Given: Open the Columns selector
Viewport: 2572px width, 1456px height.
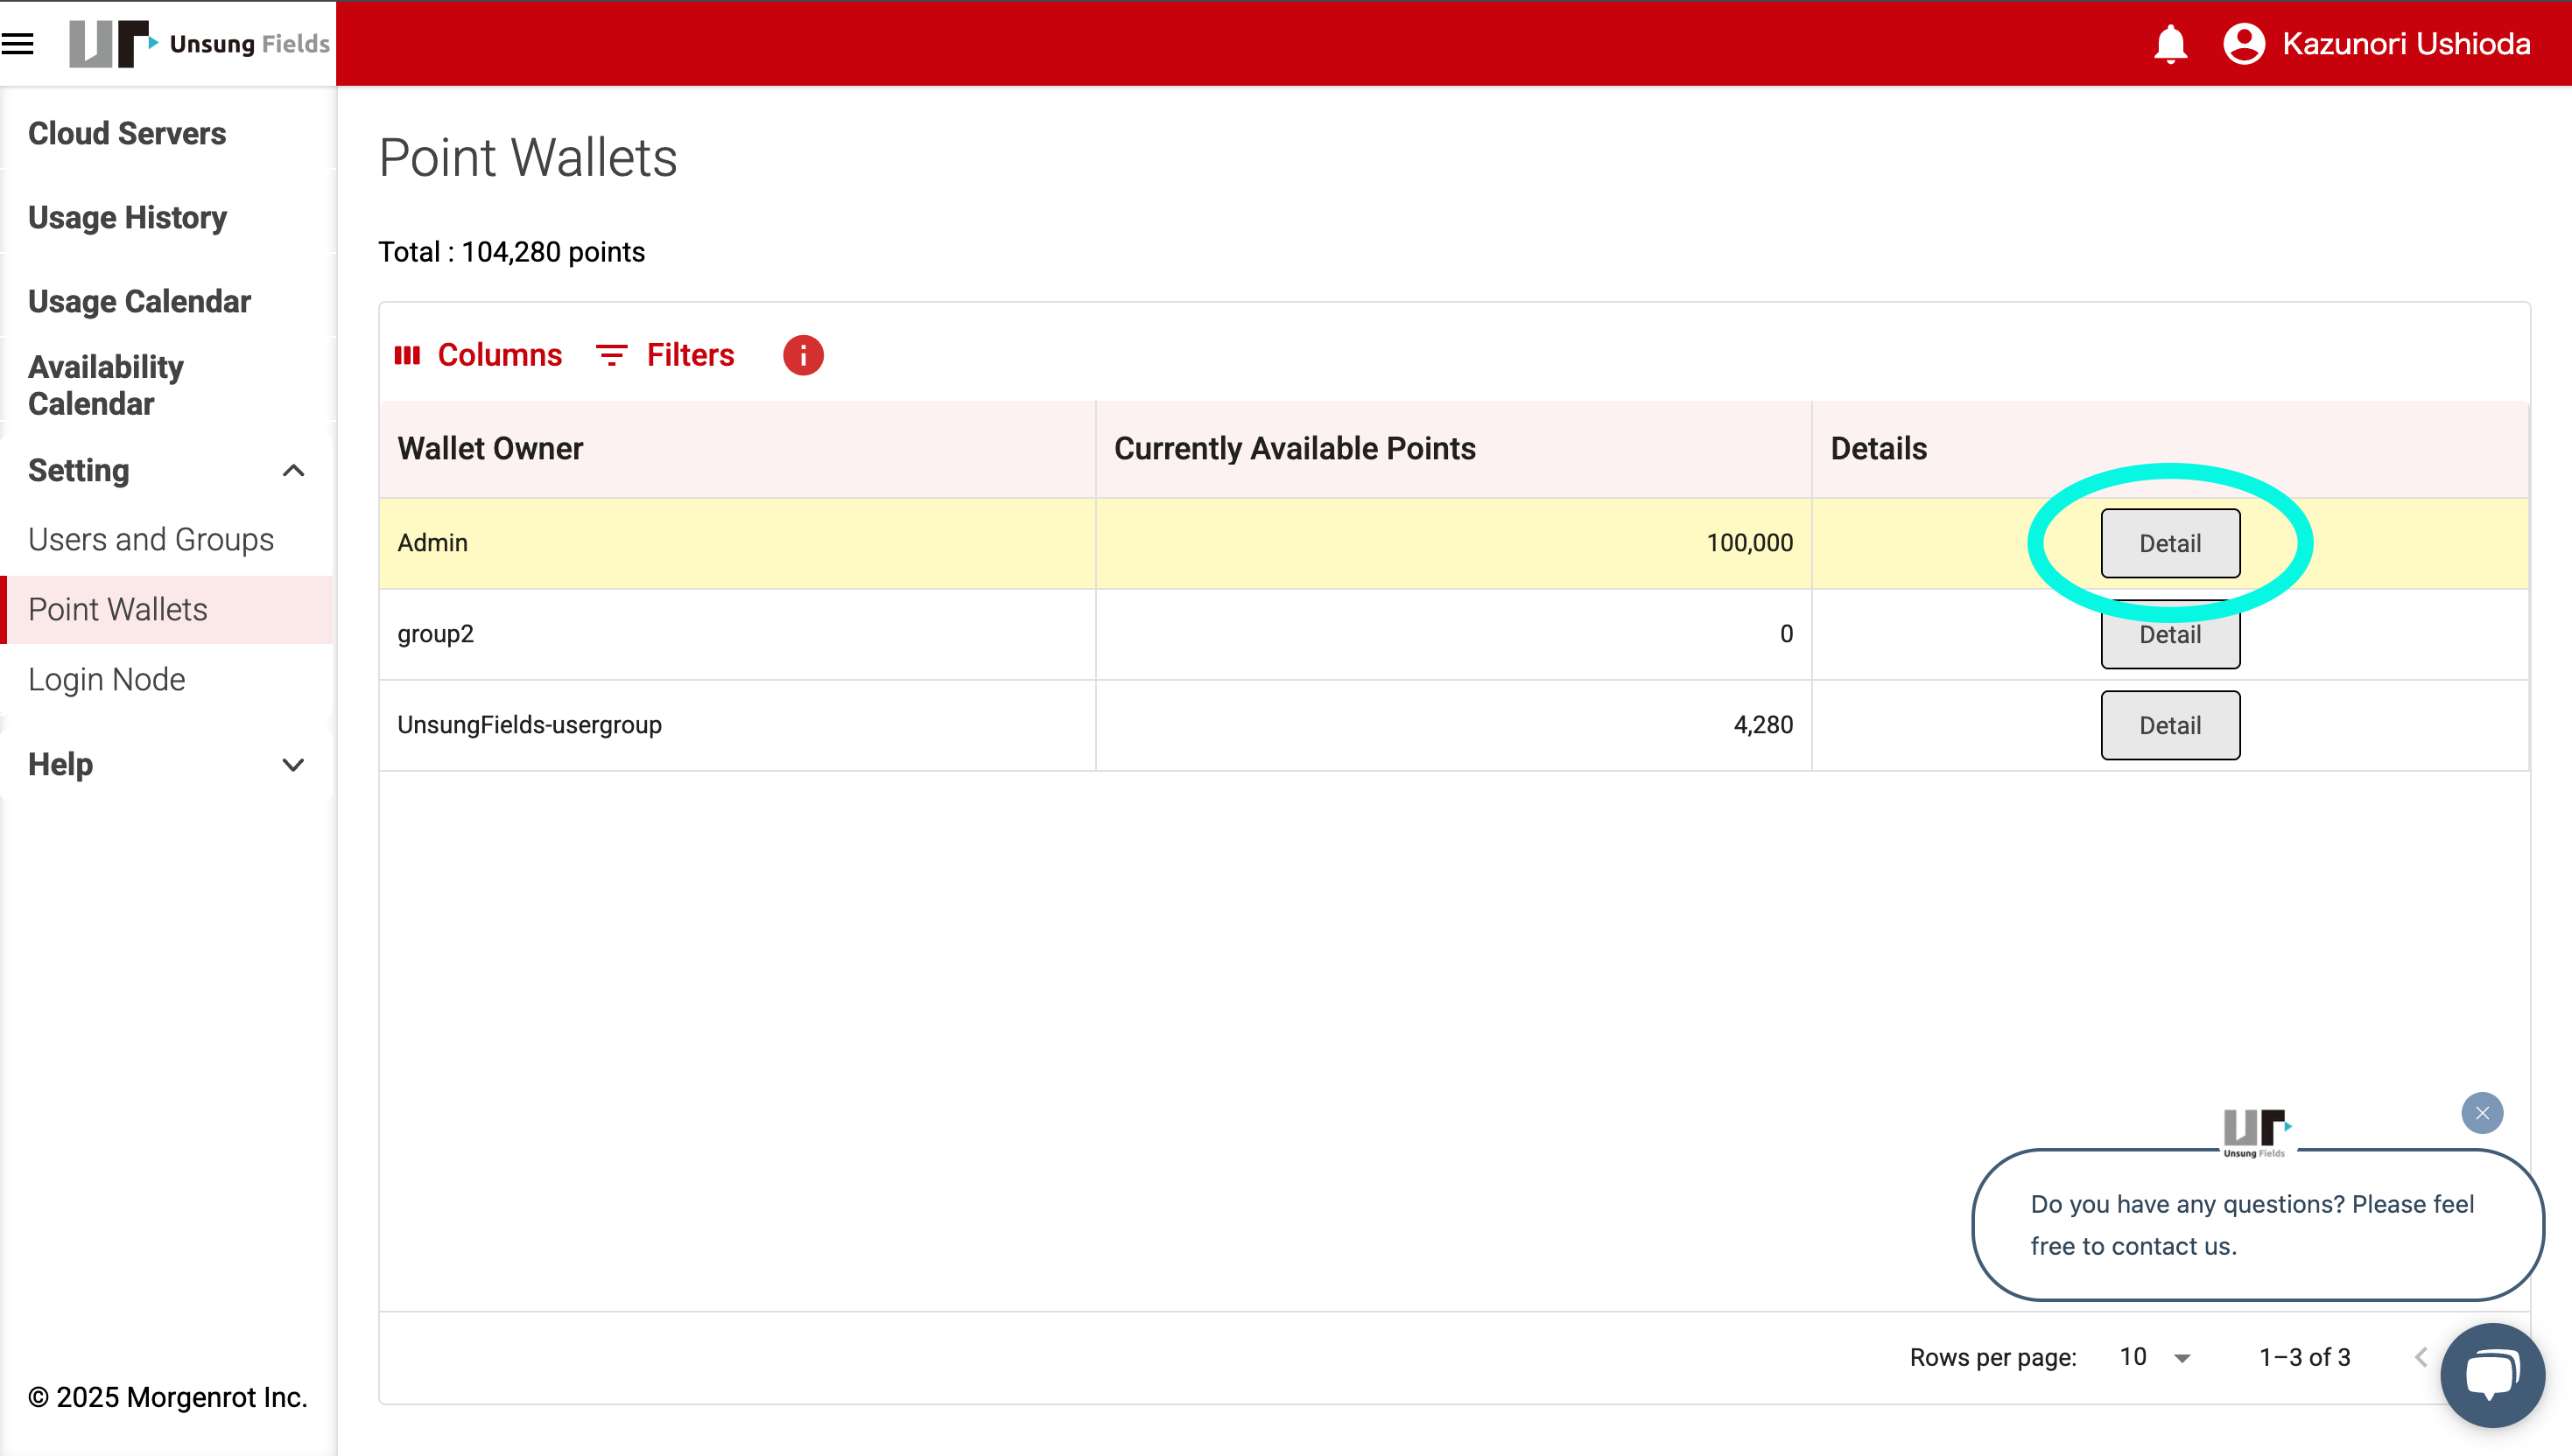Looking at the screenshot, I should point(478,355).
